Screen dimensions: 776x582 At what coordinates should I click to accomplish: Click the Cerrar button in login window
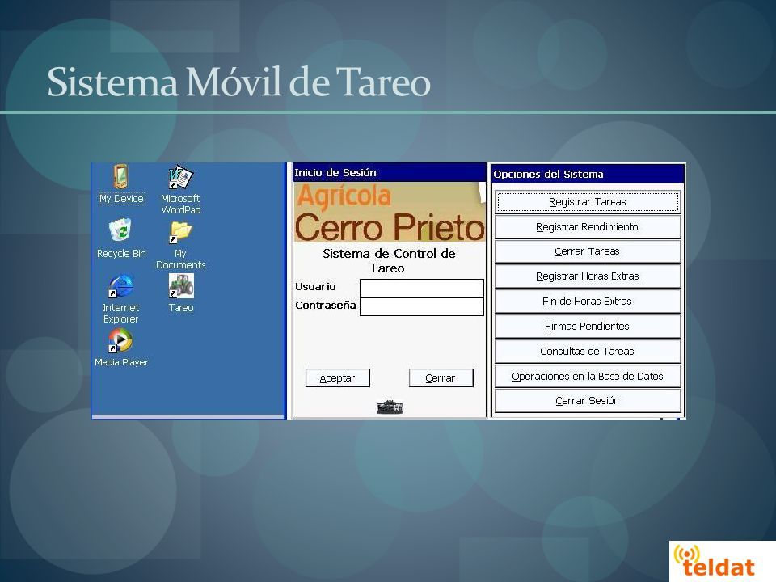441,378
